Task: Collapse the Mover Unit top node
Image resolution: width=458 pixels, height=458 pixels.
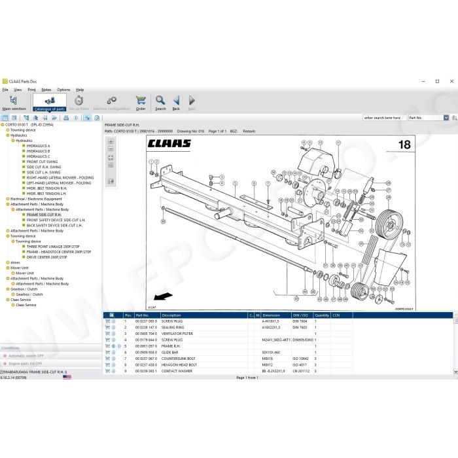Action: point(8,268)
